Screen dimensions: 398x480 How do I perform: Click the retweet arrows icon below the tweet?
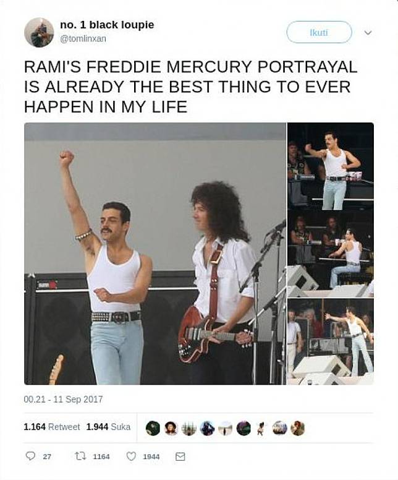[79, 456]
